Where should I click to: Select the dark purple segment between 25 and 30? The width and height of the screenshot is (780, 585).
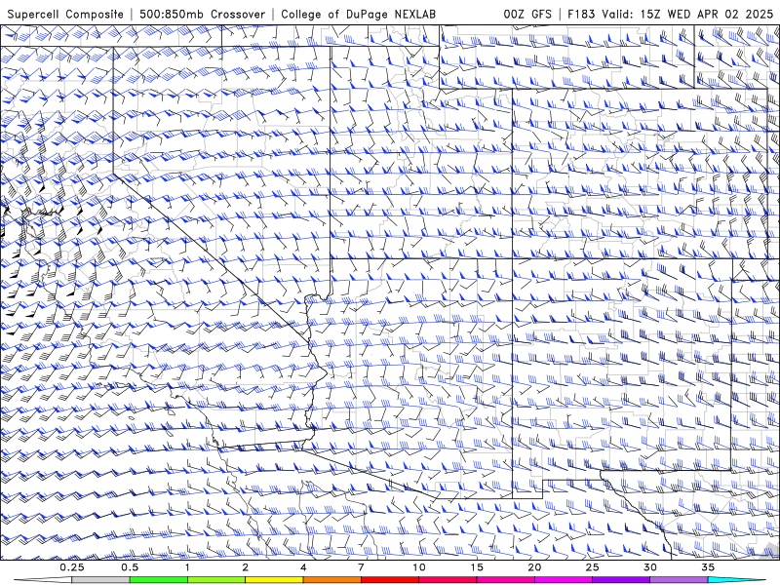(x=621, y=580)
